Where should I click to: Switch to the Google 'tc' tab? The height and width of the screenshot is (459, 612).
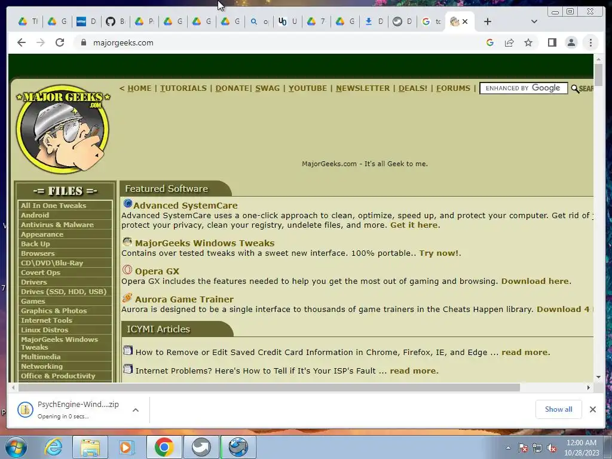(x=432, y=22)
